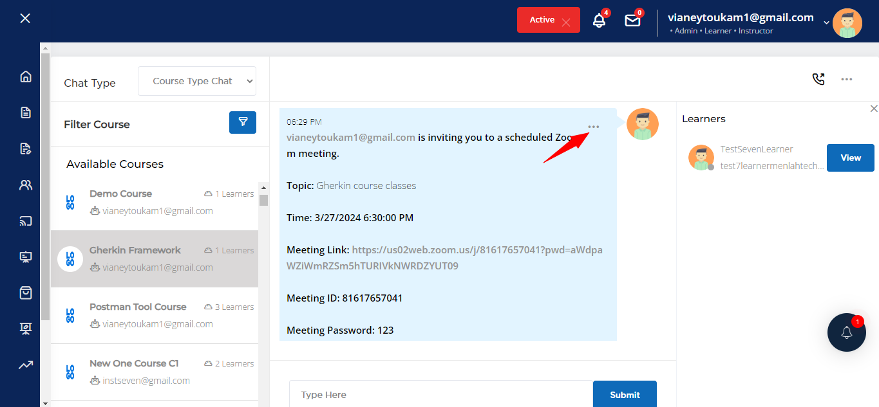Click the Type Here message field
This screenshot has width=879, height=407.
(440, 394)
